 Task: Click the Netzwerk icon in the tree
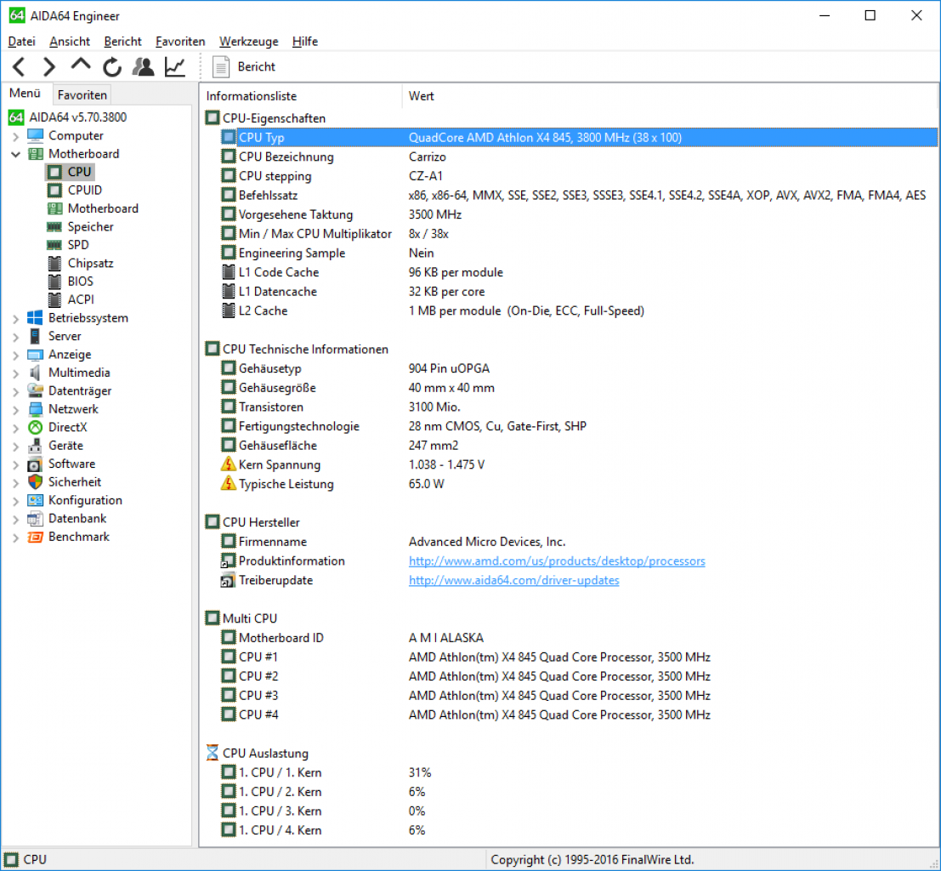(35, 409)
